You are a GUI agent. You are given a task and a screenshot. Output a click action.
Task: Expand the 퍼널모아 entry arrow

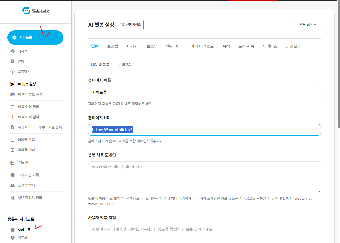(x=13, y=237)
